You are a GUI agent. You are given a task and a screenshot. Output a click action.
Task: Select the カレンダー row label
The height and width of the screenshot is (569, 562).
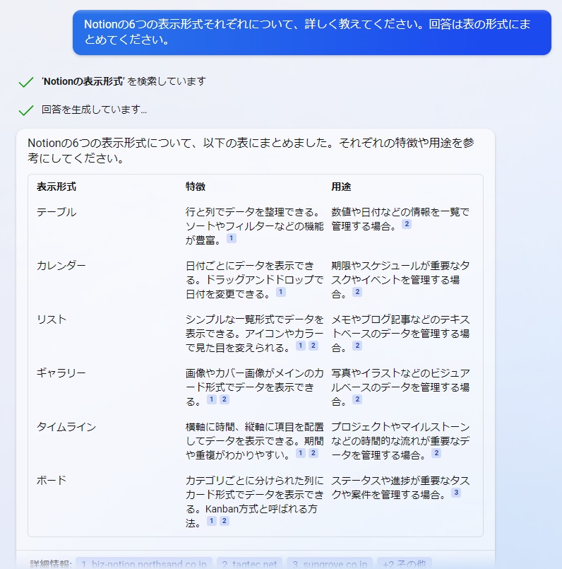61,266
